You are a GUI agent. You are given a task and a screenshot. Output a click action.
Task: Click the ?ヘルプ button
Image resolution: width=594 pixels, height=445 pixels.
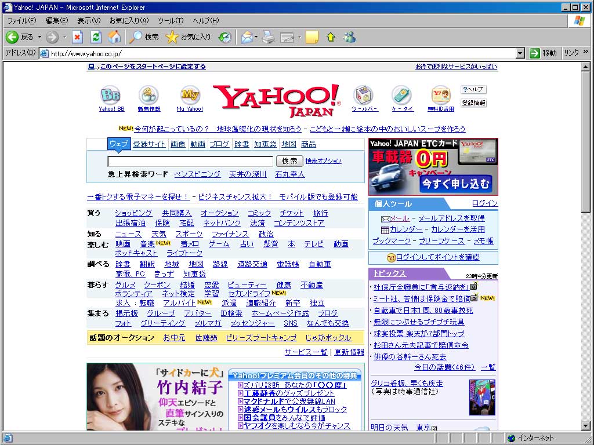coord(473,89)
